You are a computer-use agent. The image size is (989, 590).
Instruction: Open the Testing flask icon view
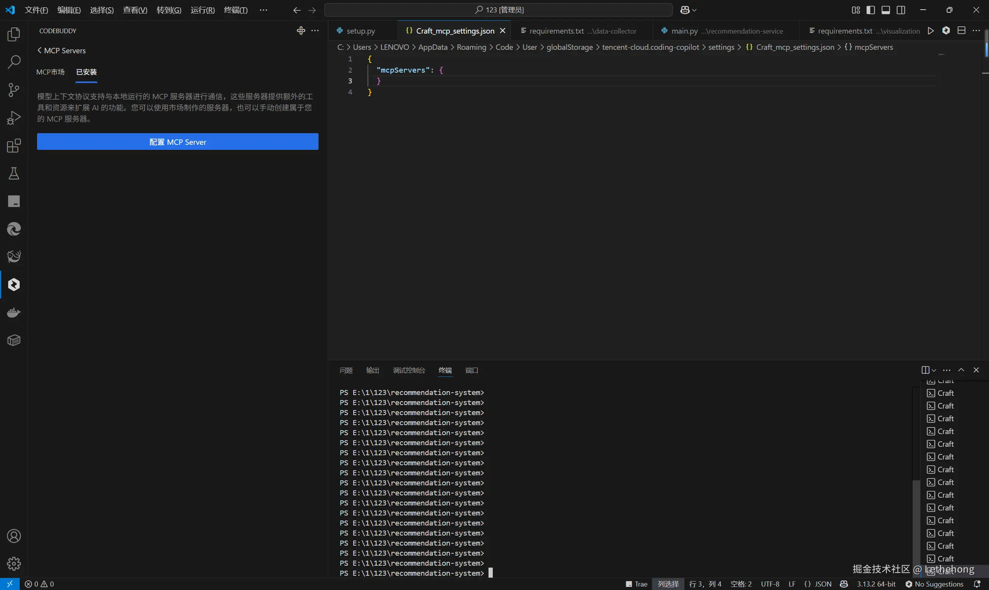point(14,173)
